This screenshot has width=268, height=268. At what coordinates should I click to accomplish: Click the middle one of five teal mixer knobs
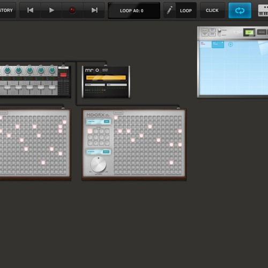click(29, 70)
